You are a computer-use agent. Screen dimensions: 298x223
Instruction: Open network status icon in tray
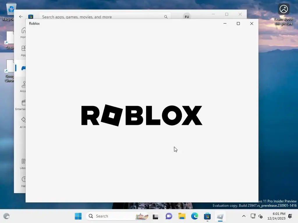click(253, 216)
